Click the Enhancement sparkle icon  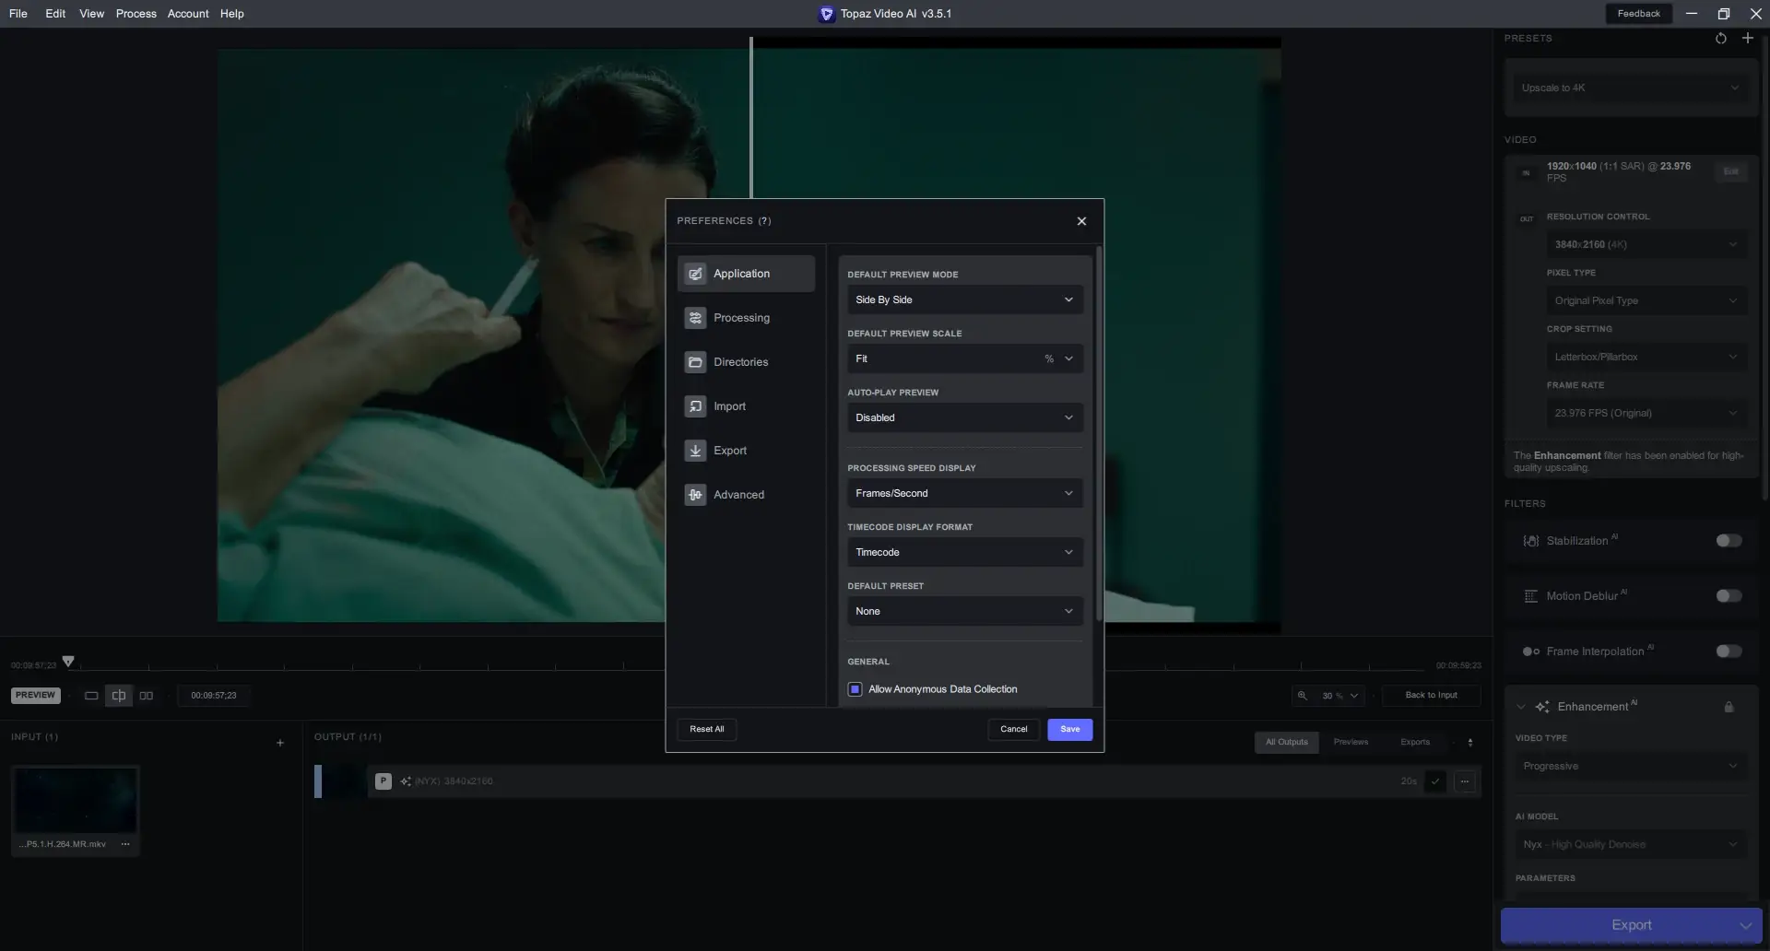[x=1542, y=707]
